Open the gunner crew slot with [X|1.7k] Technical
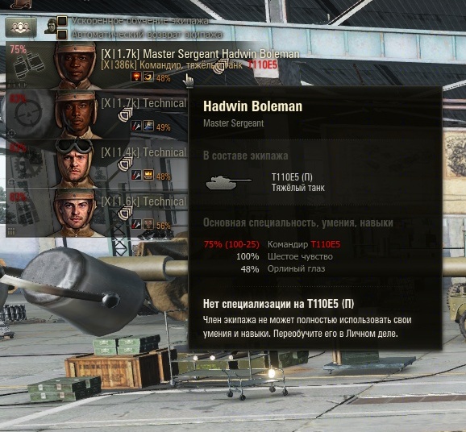 (x=97, y=114)
